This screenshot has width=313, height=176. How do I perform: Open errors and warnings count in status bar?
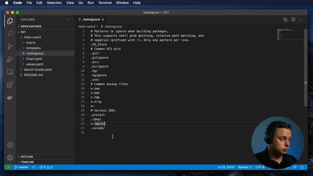click(x=46, y=167)
